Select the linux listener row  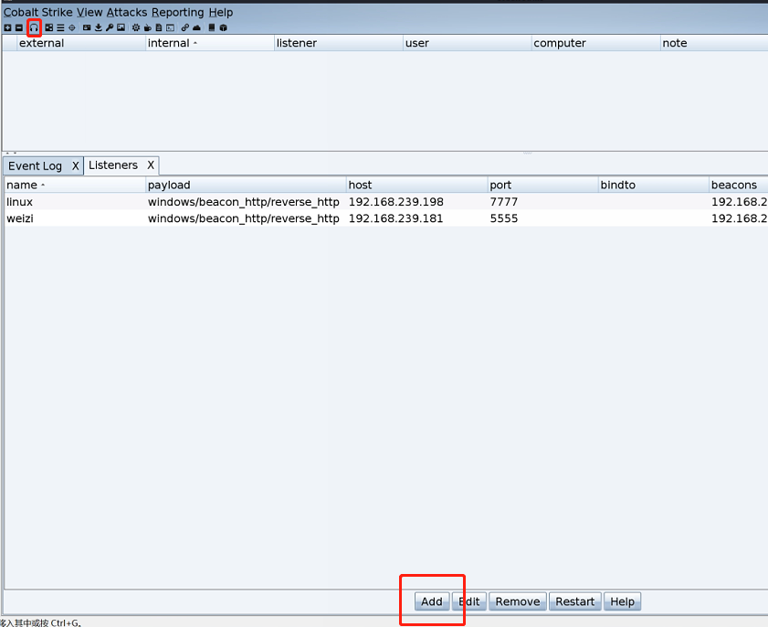(386, 201)
